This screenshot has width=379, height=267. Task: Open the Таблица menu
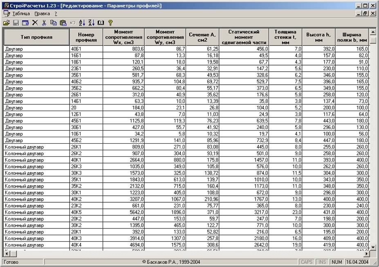point(21,14)
